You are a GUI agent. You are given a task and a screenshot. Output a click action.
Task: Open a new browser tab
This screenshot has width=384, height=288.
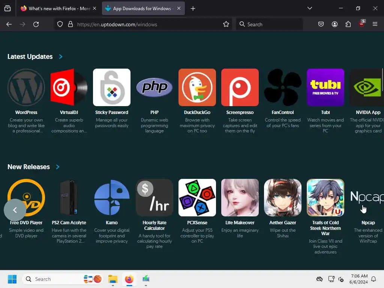[x=193, y=9]
